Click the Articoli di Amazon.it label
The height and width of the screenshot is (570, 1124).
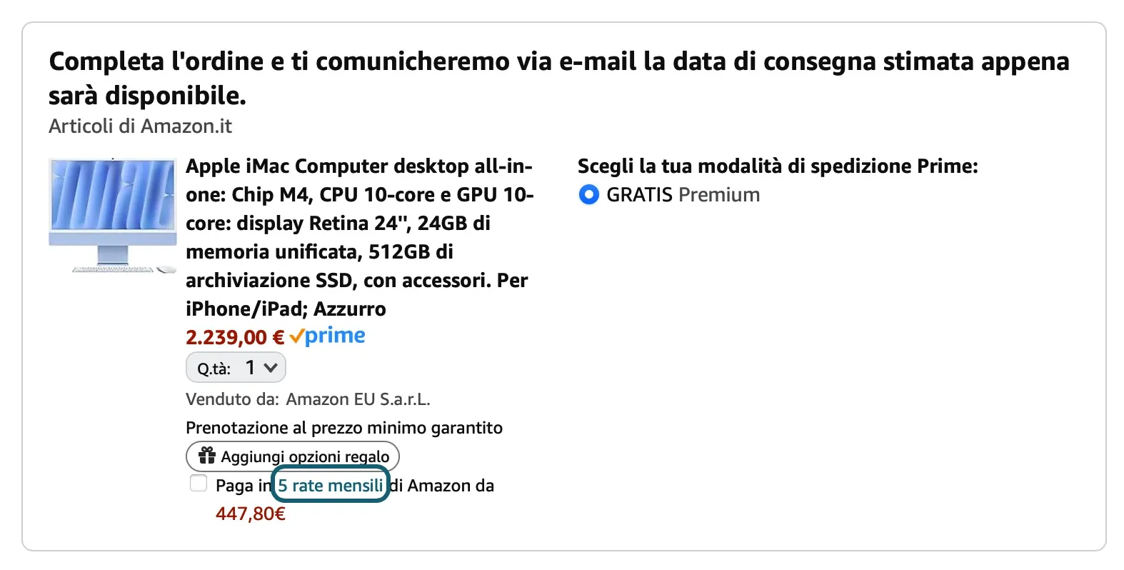(140, 126)
